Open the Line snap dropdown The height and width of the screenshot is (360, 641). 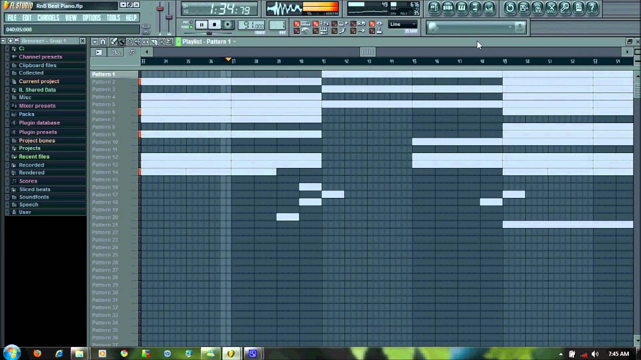click(x=404, y=24)
